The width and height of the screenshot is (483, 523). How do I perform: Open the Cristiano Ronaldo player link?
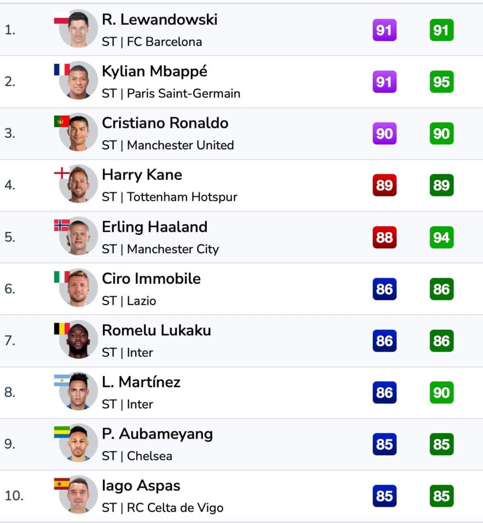tap(165, 123)
